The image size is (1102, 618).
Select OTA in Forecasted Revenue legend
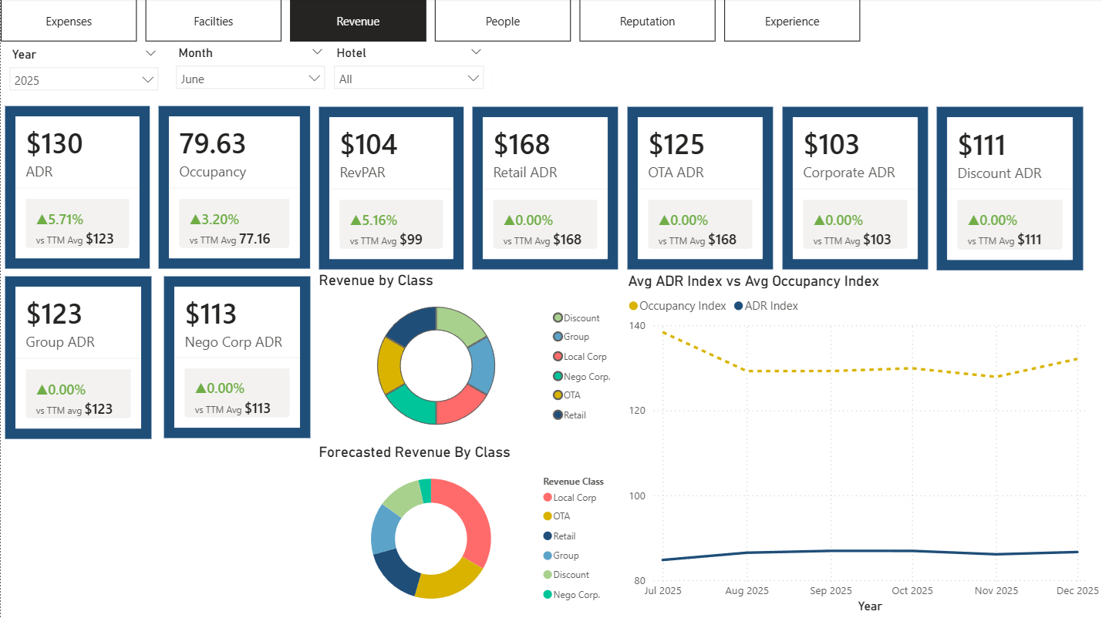click(x=557, y=516)
